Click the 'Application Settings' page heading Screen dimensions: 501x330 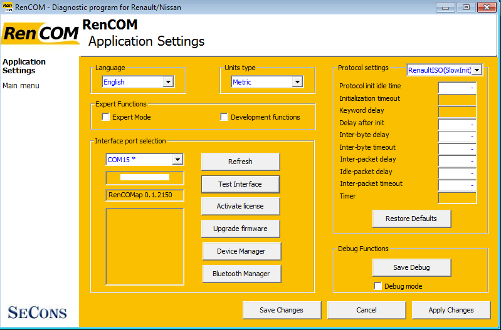pyautogui.click(x=146, y=41)
